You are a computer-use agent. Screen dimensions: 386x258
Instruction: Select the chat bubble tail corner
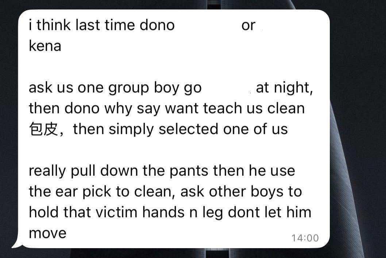(17, 244)
